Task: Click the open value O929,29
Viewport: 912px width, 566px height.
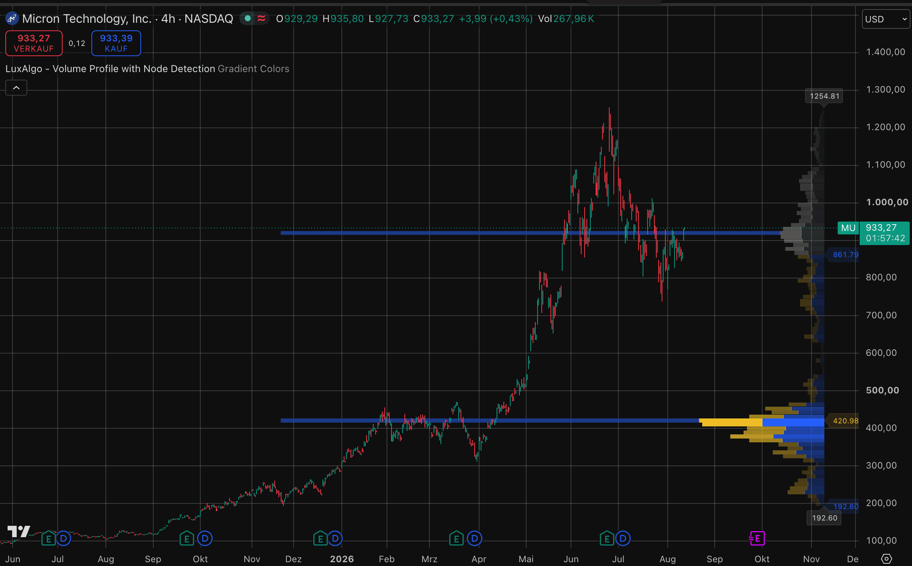Action: click(297, 19)
